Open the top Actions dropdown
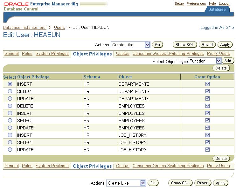The width and height of the screenshot is (236, 190). (130, 45)
